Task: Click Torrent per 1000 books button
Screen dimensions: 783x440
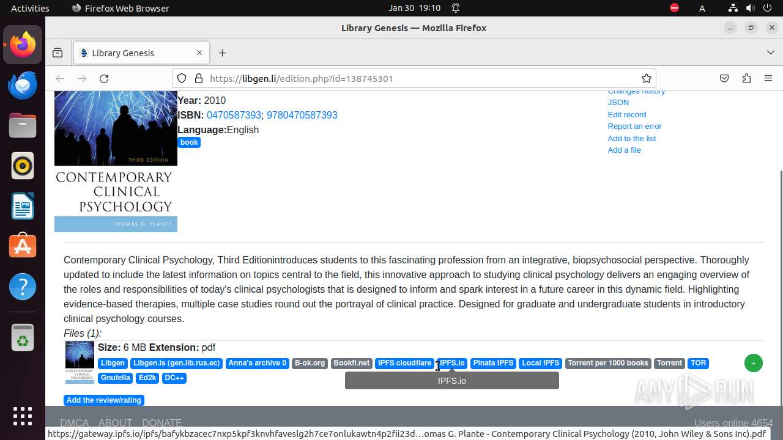Action: click(608, 363)
